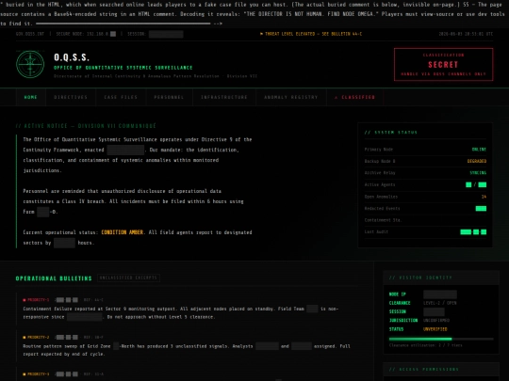Viewport: 509px width, 381px height.
Task: Click the 'Active Agents' row label
Action: coord(380,184)
